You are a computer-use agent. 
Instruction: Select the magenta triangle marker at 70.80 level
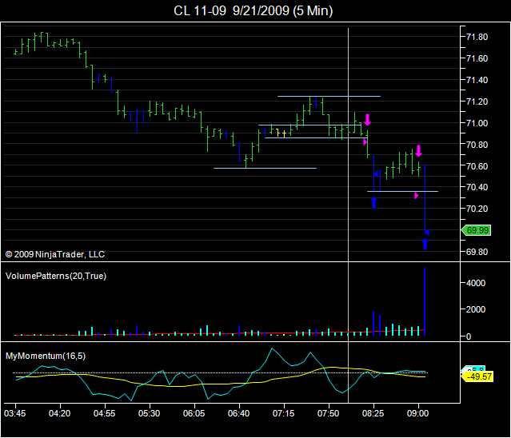pyautogui.click(x=365, y=142)
